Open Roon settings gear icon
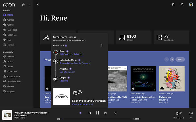Viewport: 196px width, 122px height. (x=23, y=5)
